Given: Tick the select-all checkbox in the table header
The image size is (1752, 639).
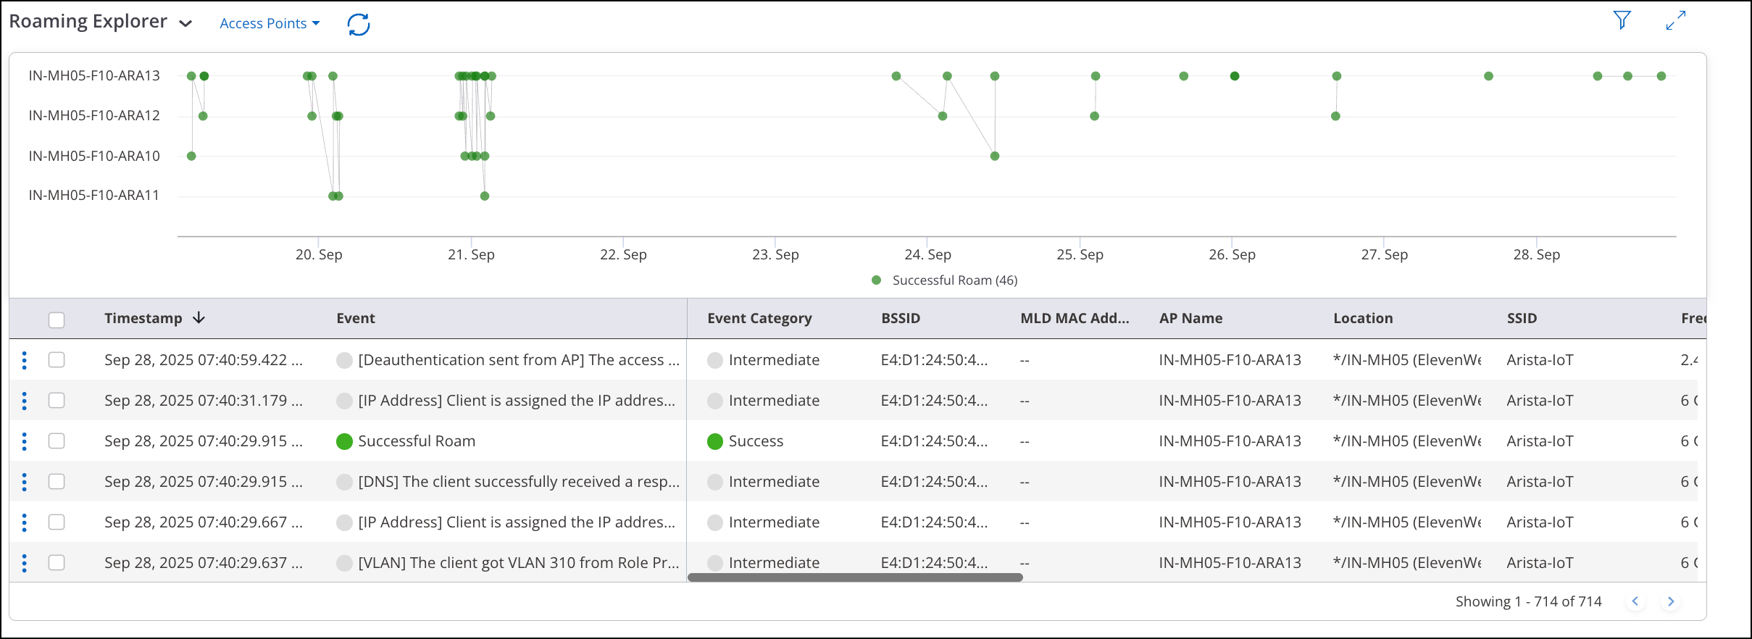Looking at the screenshot, I should [x=57, y=319].
